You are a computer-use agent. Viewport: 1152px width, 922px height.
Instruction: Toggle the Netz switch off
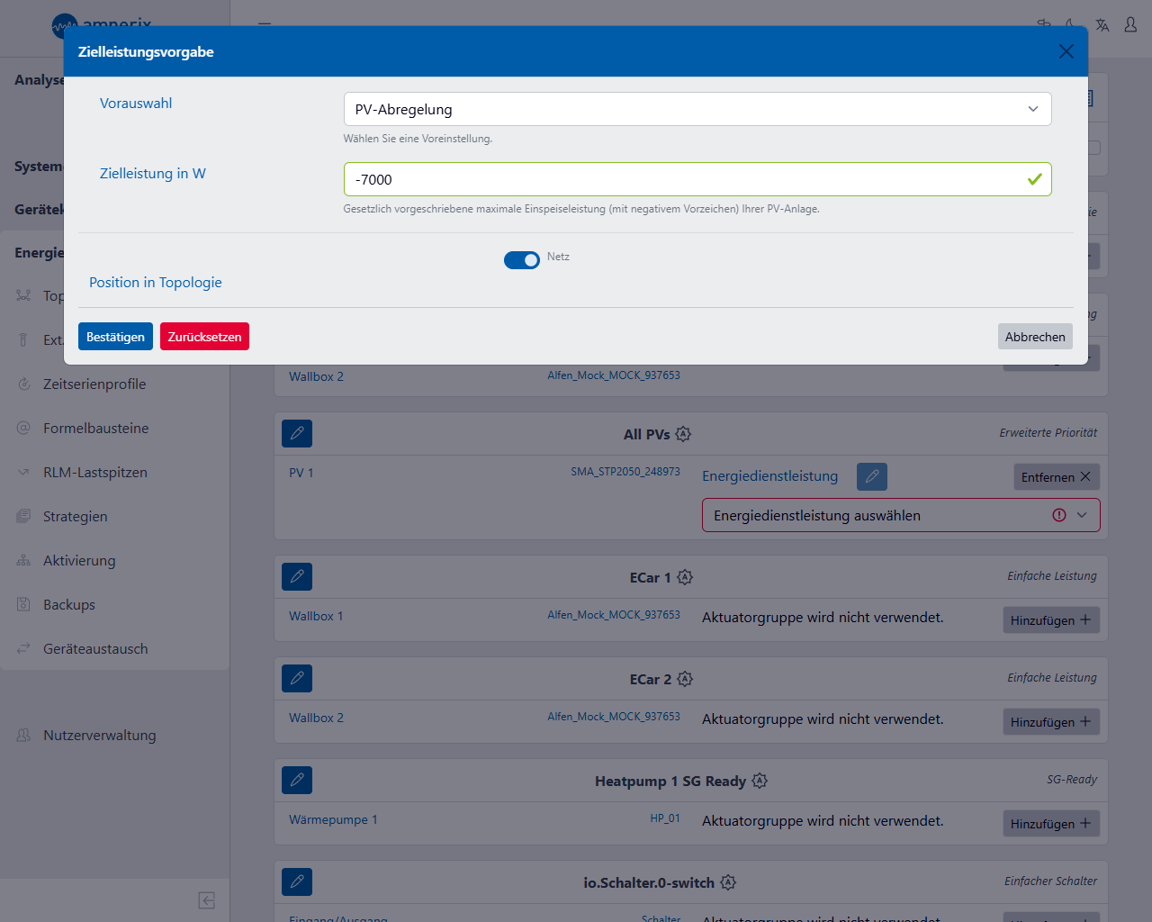pyautogui.click(x=522, y=260)
